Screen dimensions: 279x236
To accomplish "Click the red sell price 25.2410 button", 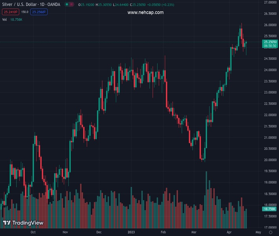I will pos(10,12).
